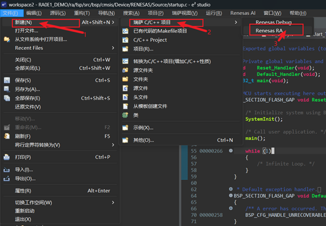
Task: Click the header file 头文件 icon
Action: tap(125, 97)
